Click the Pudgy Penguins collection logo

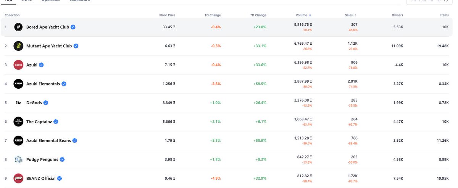18,159
